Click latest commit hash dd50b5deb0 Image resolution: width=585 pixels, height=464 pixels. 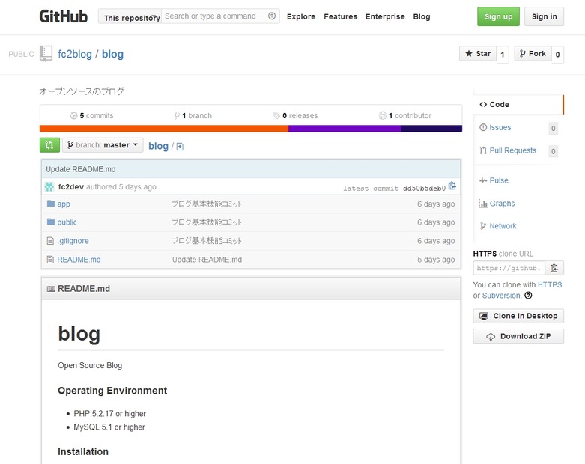coord(424,188)
